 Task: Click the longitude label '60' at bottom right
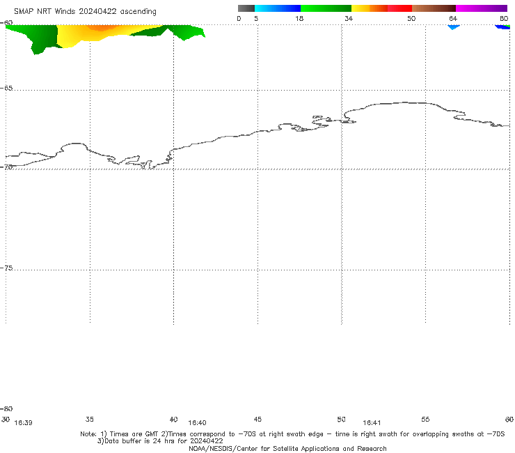pyautogui.click(x=509, y=420)
